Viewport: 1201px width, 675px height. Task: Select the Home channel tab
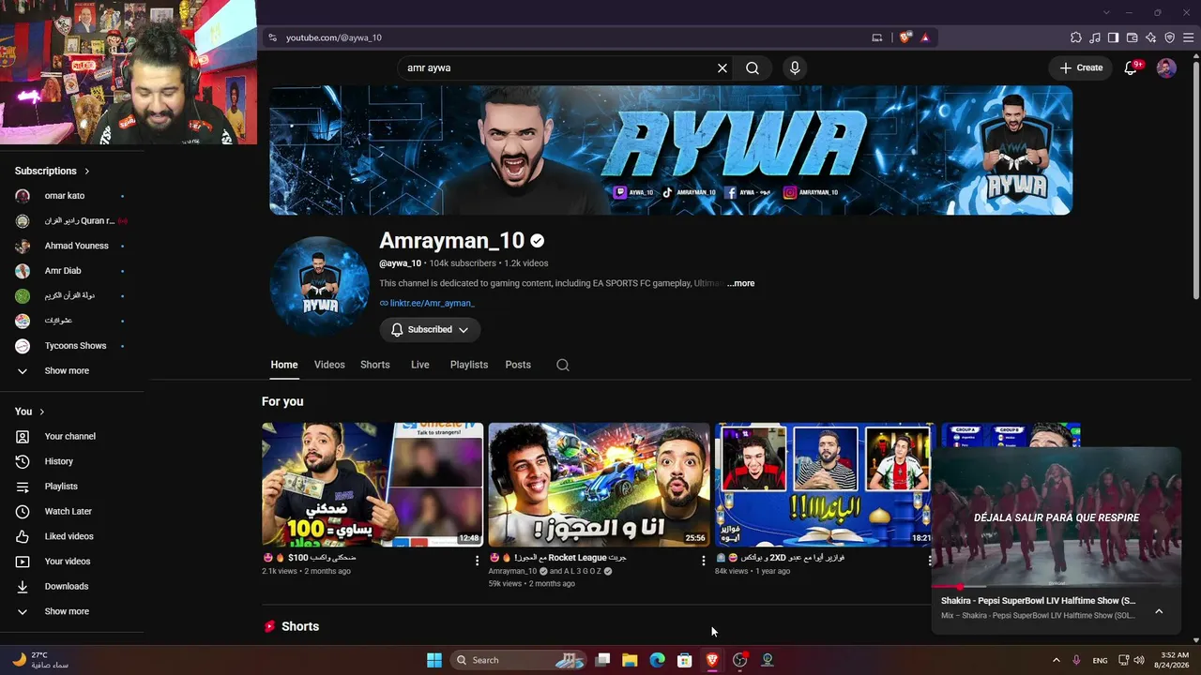[284, 365]
